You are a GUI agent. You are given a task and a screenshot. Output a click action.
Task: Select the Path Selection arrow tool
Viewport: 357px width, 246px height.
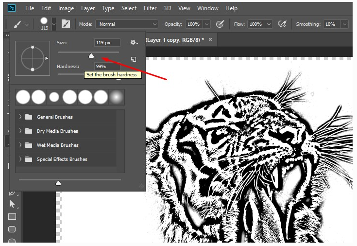point(12,204)
